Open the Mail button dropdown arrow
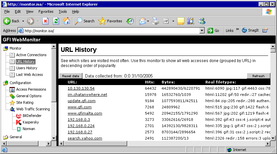The height and width of the screenshot is (154, 277). coord(148,21)
